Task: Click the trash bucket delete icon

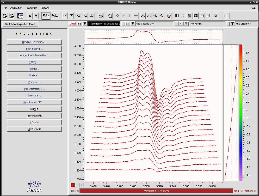Action: point(169,16)
